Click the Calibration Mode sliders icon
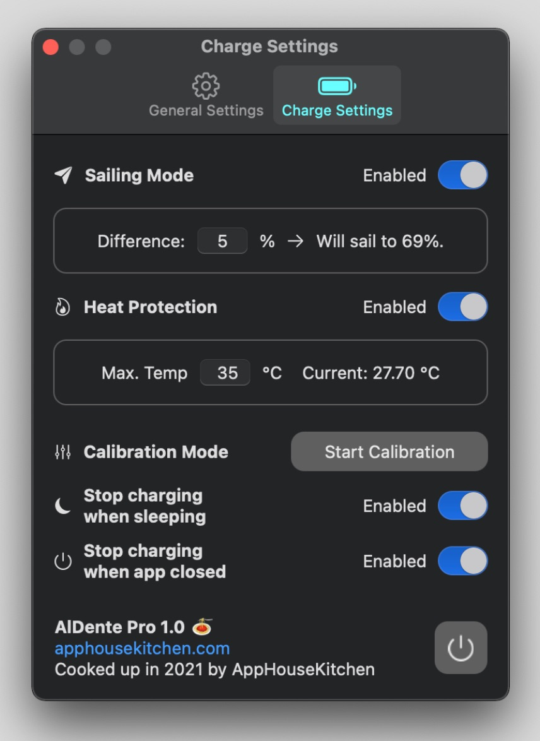 [63, 452]
